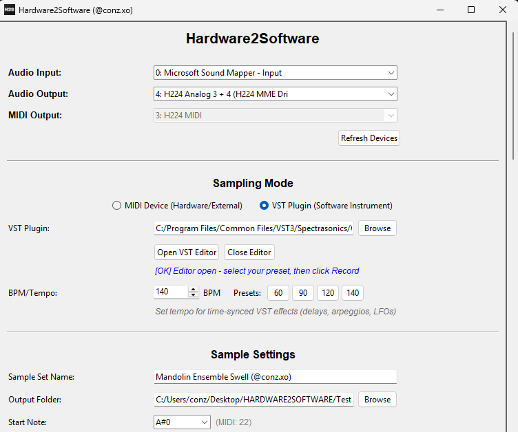The image size is (518, 432).
Task: Click the Sample Settings heading
Action: pyautogui.click(x=253, y=354)
